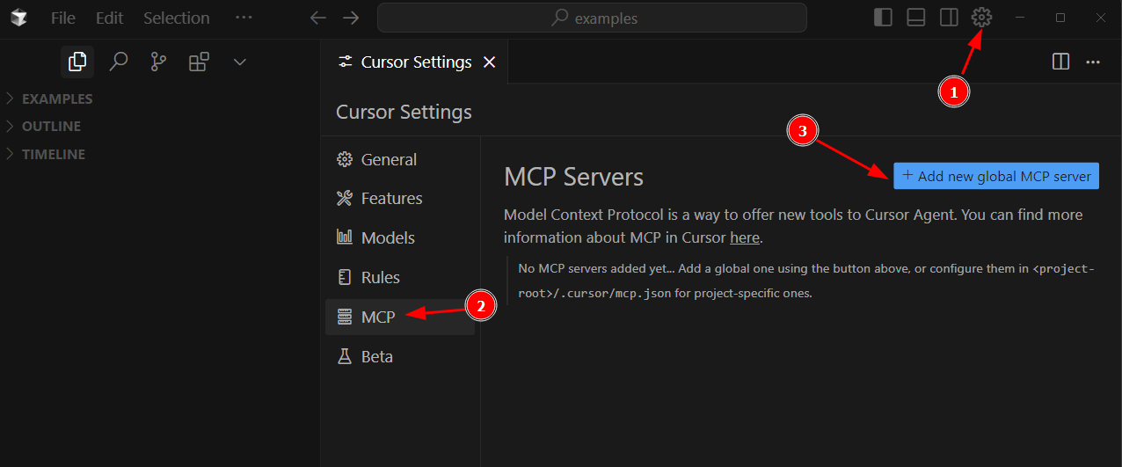Follow the 'here' MCP documentation link
The width and height of the screenshot is (1122, 467).
point(744,237)
